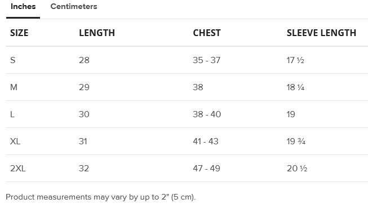This screenshot has height=208, width=368.
Task: Click the length value 28
Action: pos(84,60)
